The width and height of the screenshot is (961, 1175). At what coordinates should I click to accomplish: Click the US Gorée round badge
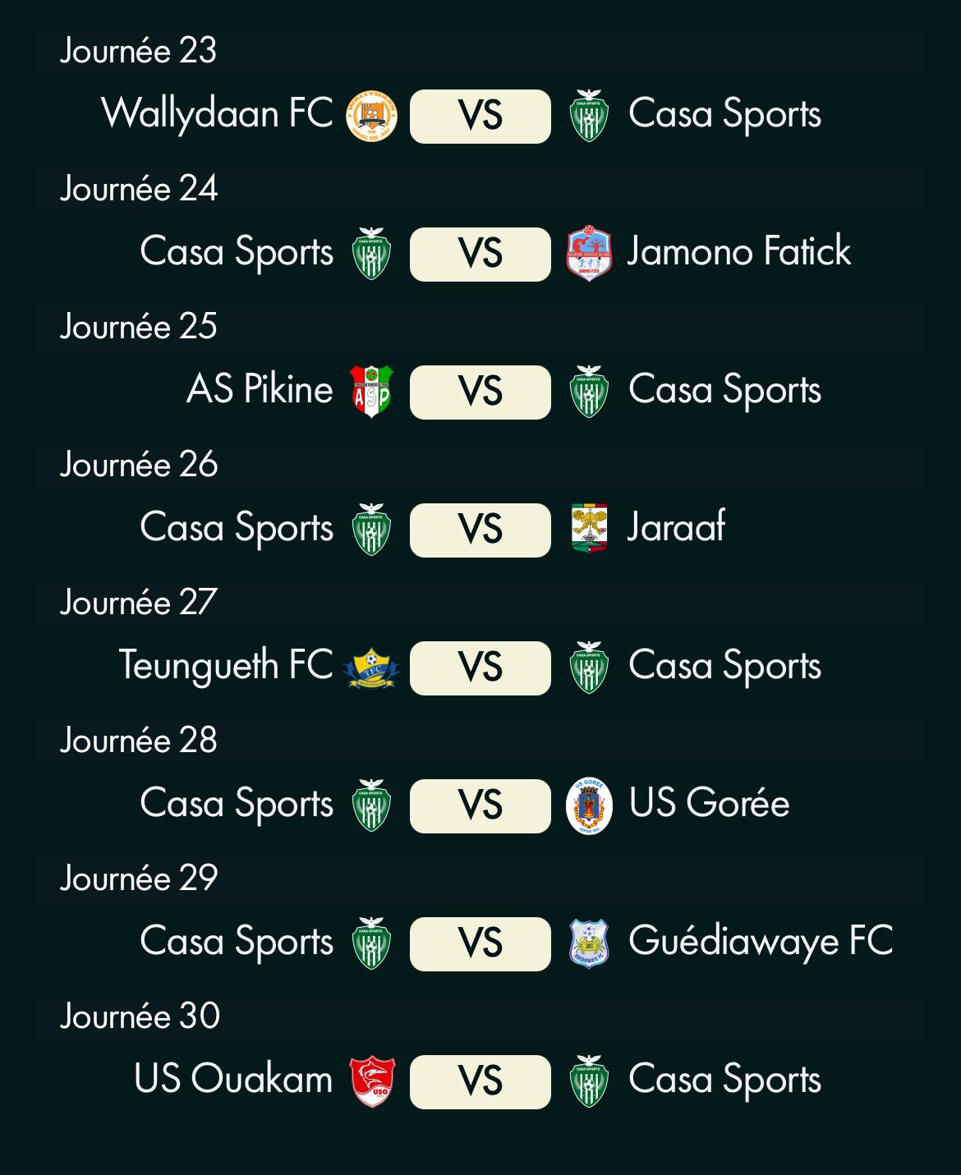pyautogui.click(x=589, y=806)
